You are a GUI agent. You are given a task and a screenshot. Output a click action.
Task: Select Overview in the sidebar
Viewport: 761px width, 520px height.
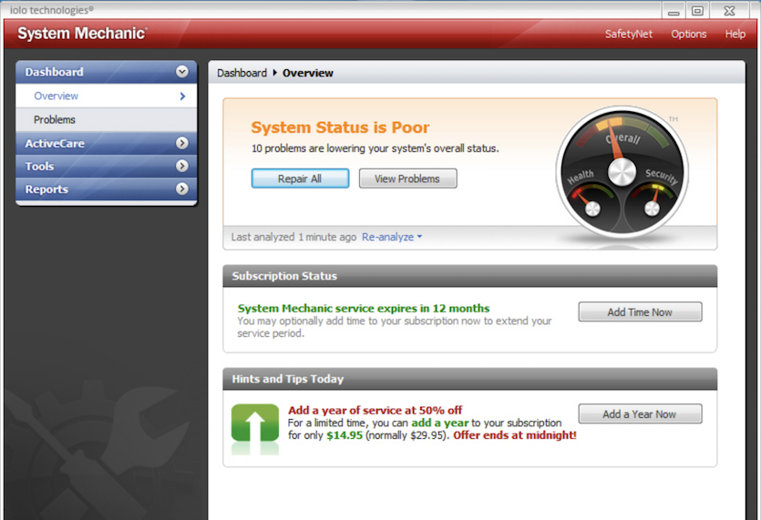click(107, 96)
